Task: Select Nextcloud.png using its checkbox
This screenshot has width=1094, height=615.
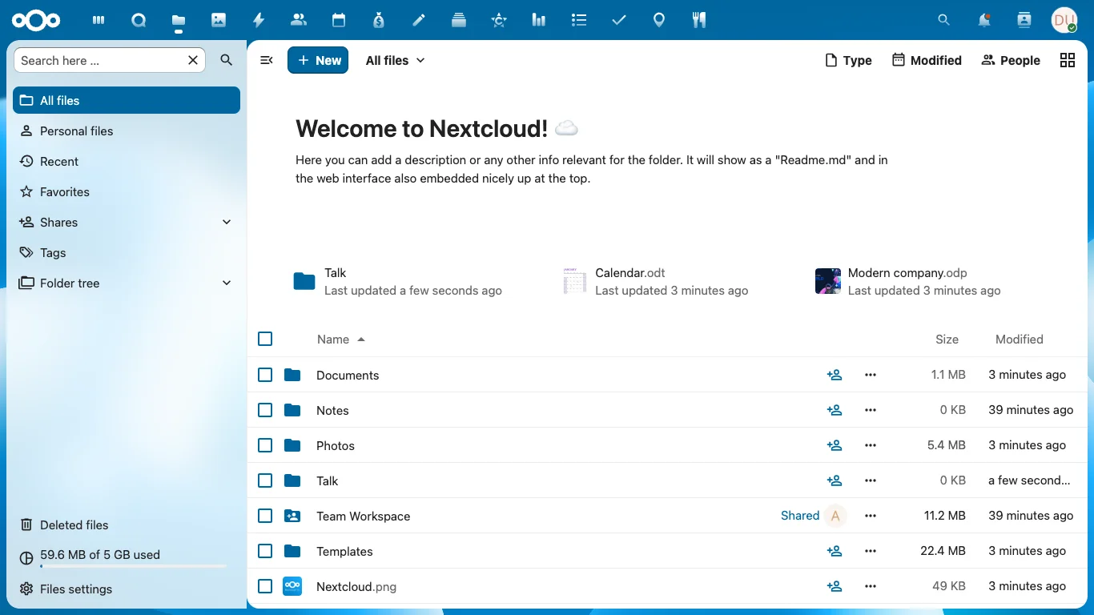Action: [265, 586]
